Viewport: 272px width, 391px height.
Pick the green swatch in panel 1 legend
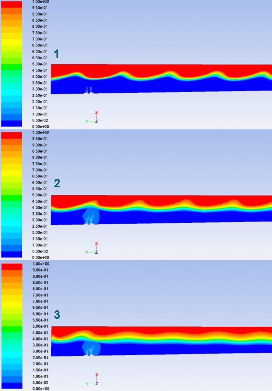click(x=11, y=67)
